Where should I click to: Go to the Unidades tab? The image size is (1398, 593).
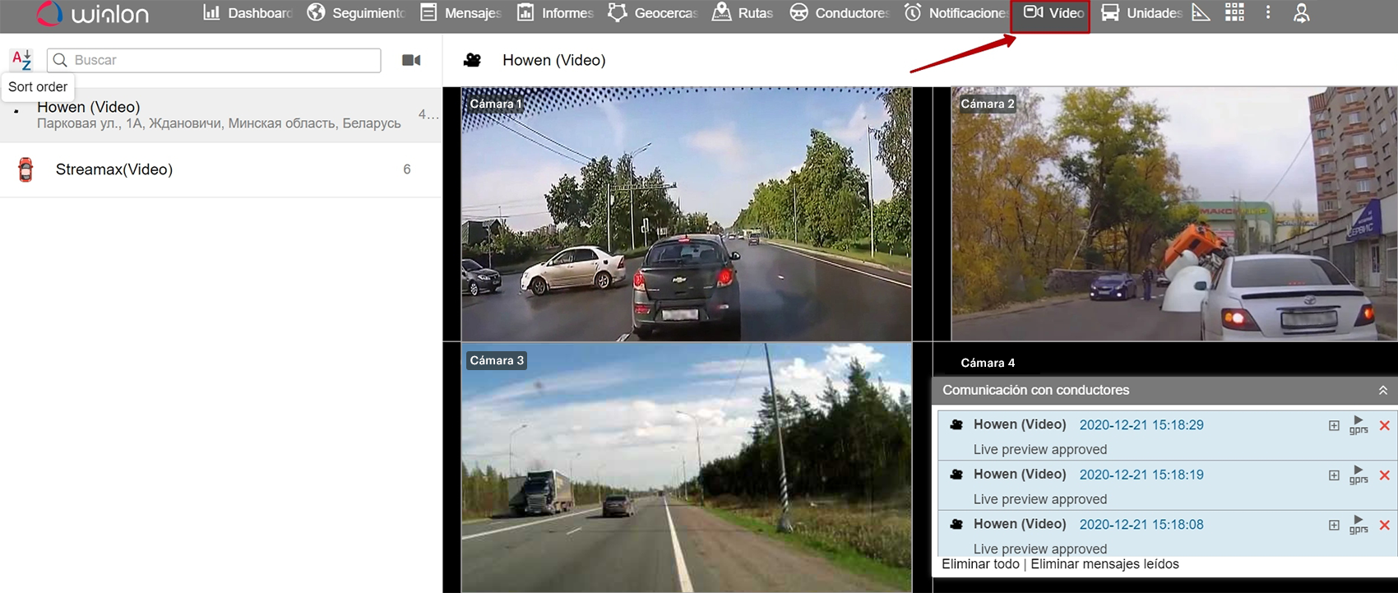click(x=1141, y=13)
